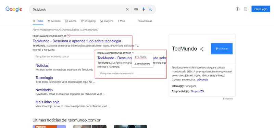Screen dimensions: 274x128
Task: Expand arrow next to first tecmundo.com.br URL
Action: coord(68,36)
